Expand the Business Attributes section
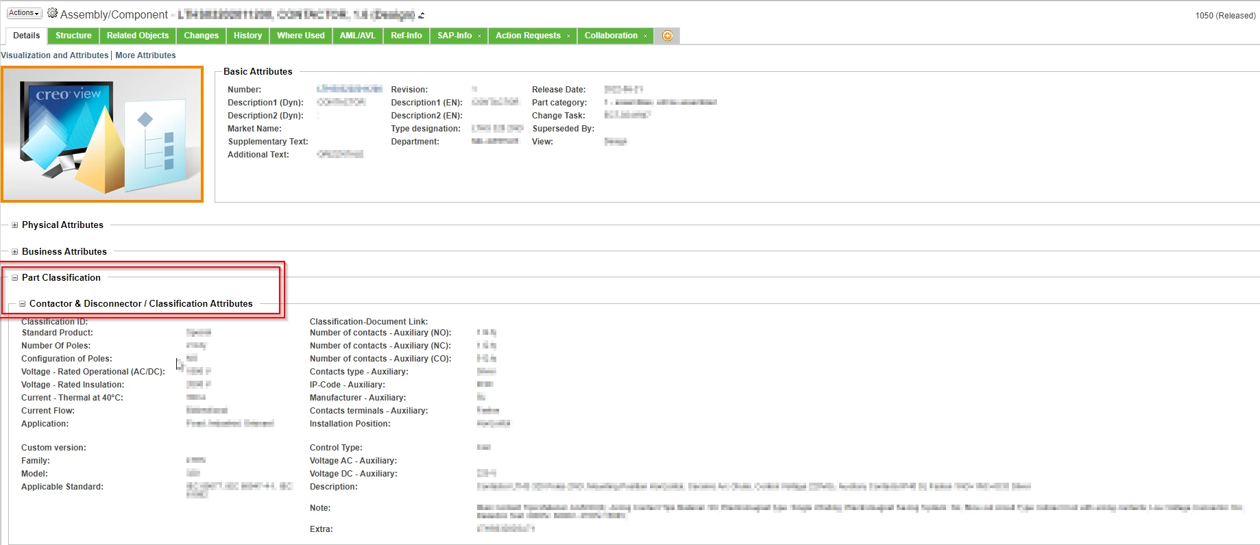This screenshot has width=1260, height=545. 14,251
